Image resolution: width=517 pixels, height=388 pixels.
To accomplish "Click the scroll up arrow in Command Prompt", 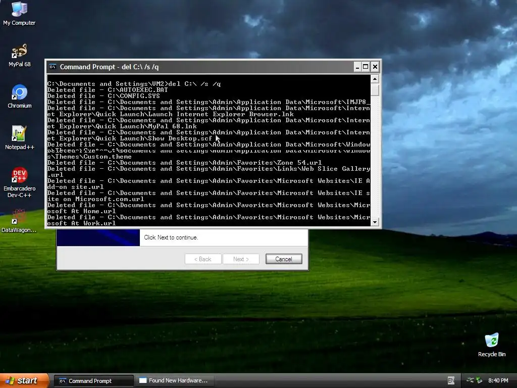I will pyautogui.click(x=375, y=79).
